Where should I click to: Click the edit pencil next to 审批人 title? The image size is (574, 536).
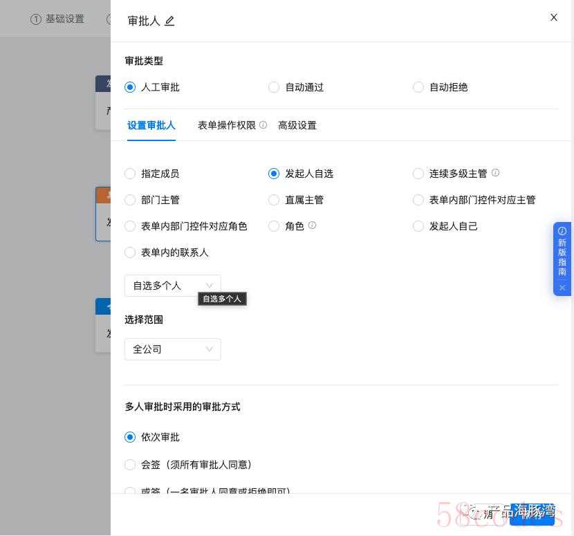pos(169,21)
